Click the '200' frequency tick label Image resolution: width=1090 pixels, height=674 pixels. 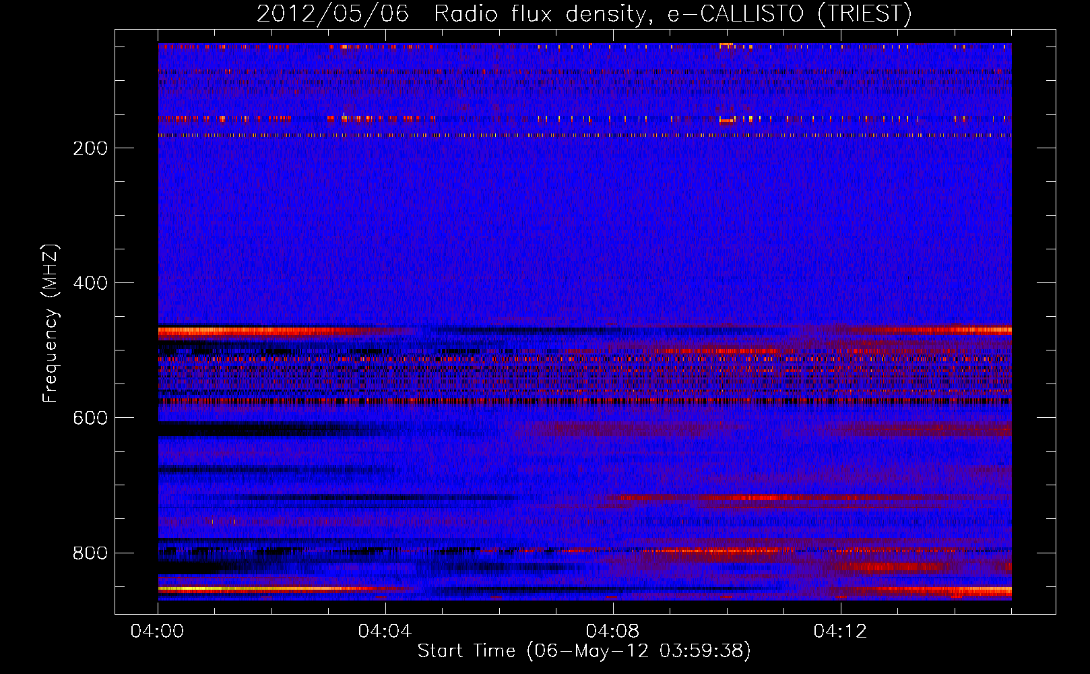click(x=90, y=148)
